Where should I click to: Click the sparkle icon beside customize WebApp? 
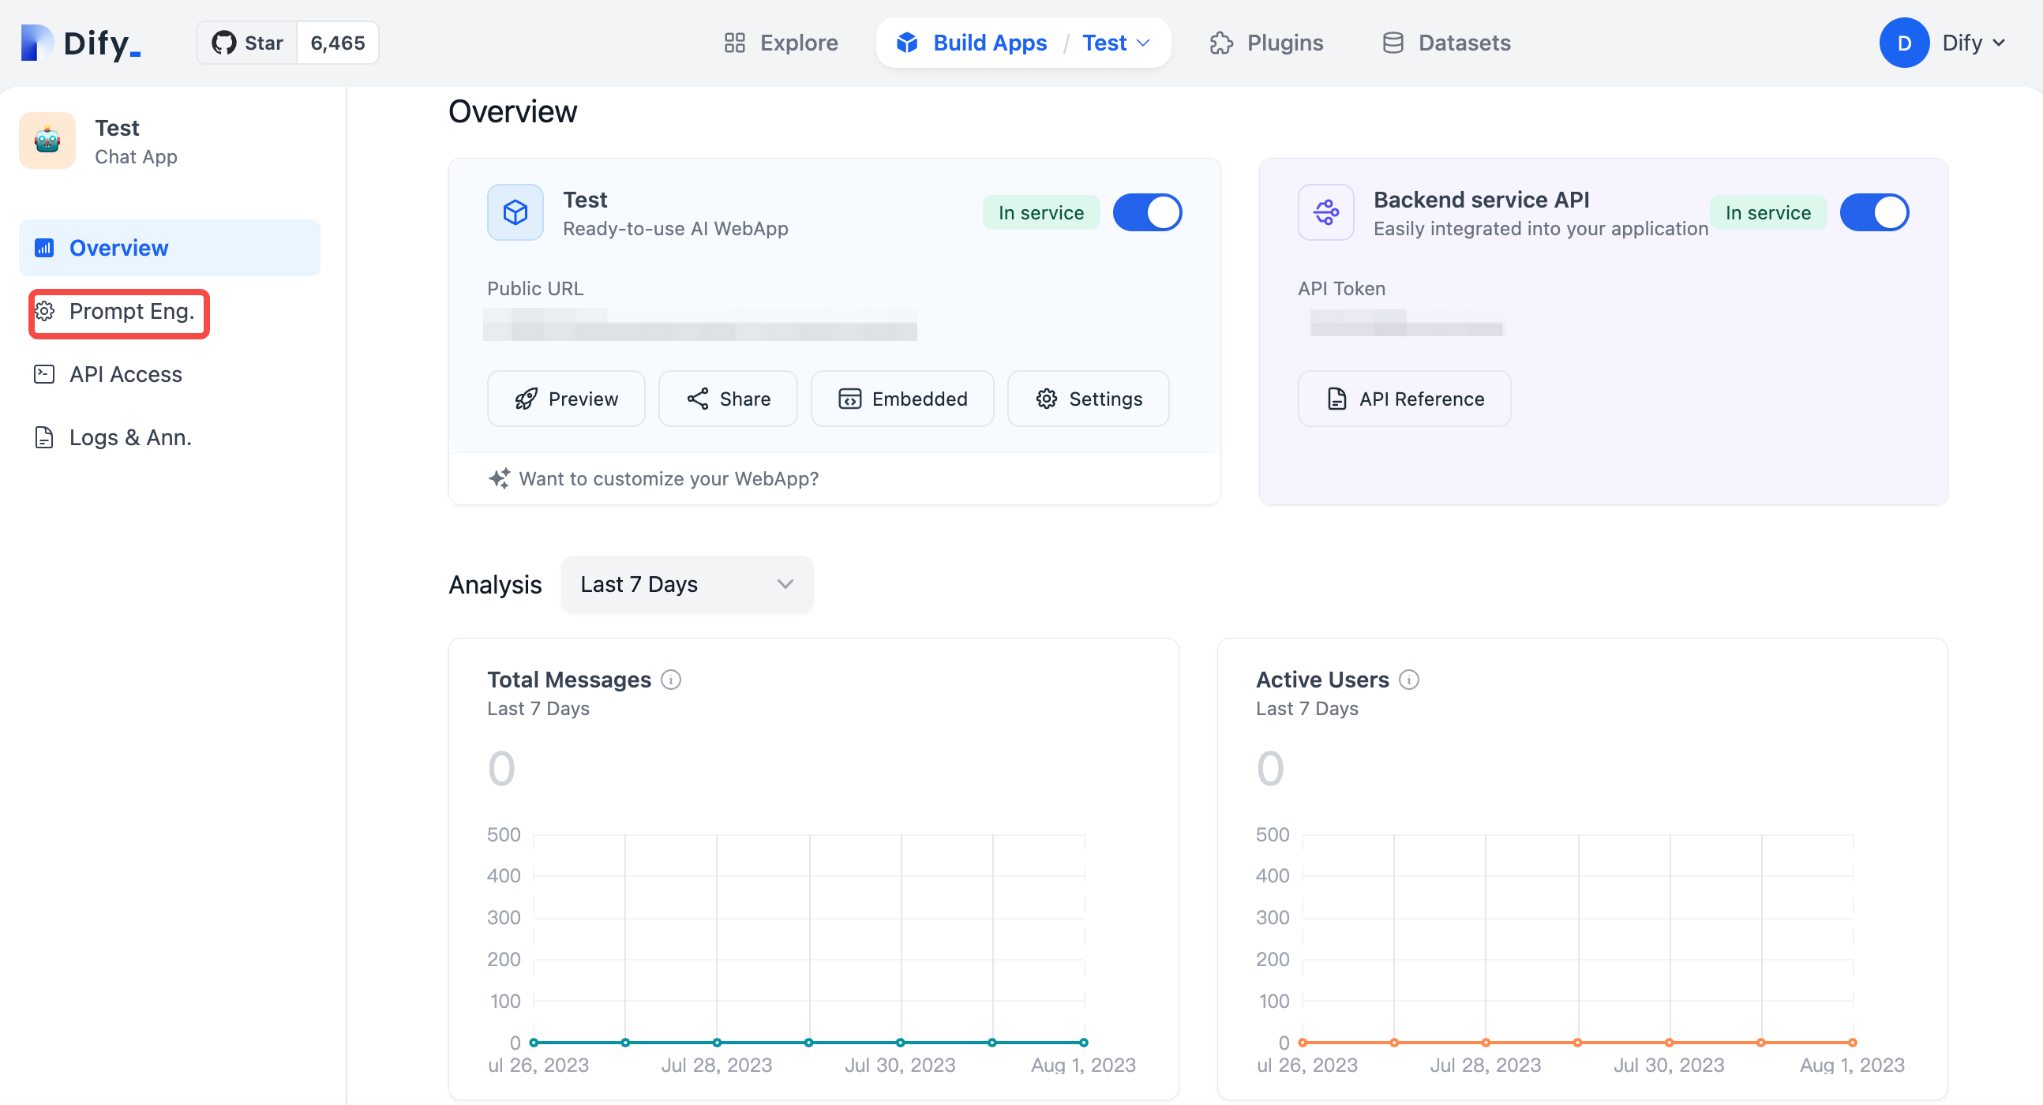[499, 479]
